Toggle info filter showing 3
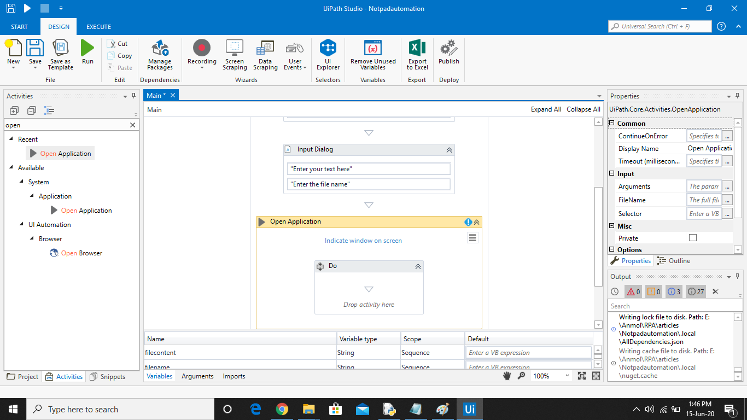 pos(674,291)
